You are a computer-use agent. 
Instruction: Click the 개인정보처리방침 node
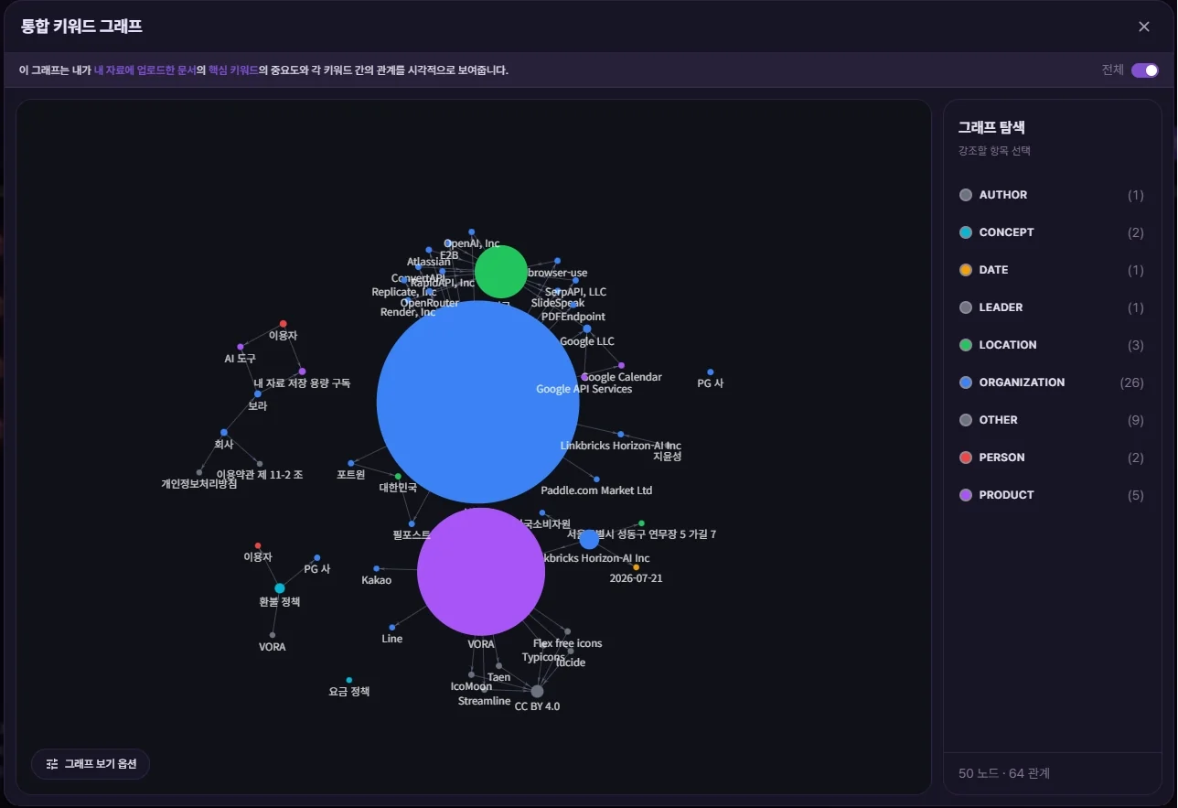point(199,473)
